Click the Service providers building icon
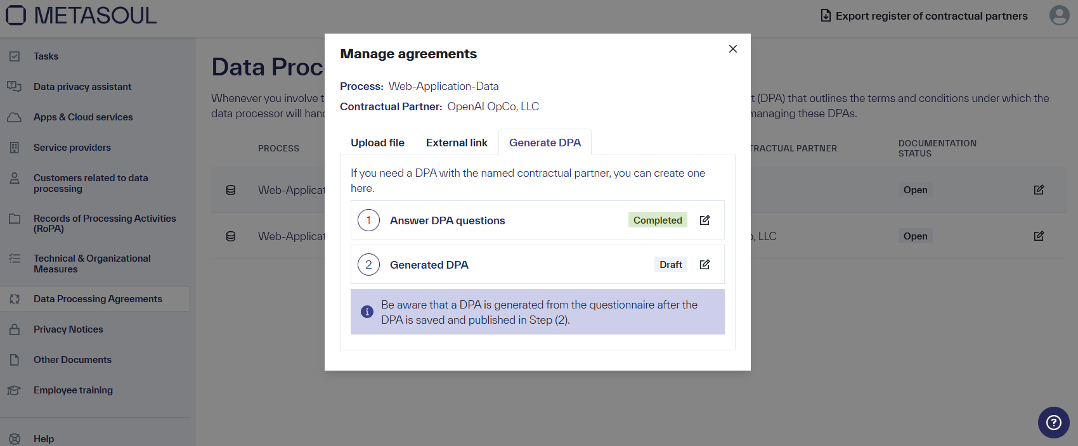Viewport: 1078px width, 446px height. coord(15,148)
